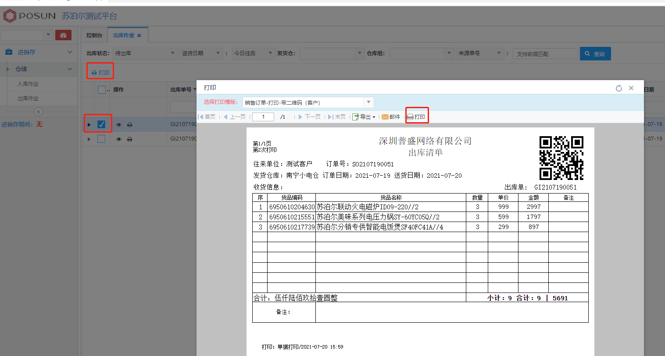This screenshot has width=665, height=356.
Task: Click the page number input field
Action: tap(263, 117)
